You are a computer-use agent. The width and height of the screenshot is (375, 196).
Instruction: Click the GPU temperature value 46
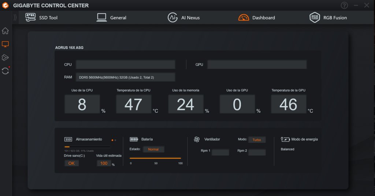(x=289, y=104)
